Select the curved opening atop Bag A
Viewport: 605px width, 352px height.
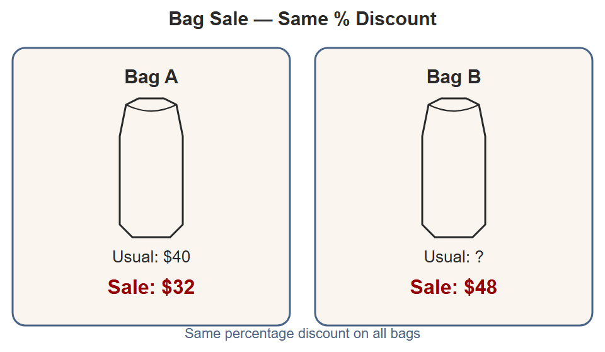click(x=151, y=104)
